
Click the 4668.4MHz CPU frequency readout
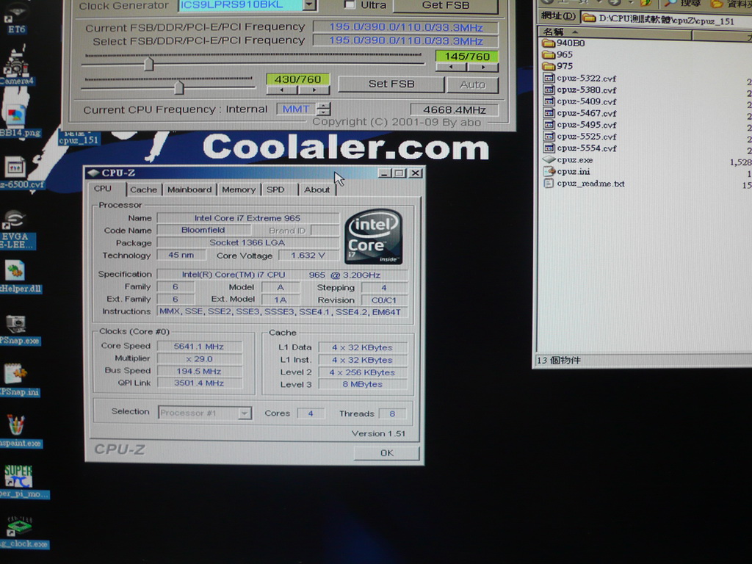[x=454, y=110]
